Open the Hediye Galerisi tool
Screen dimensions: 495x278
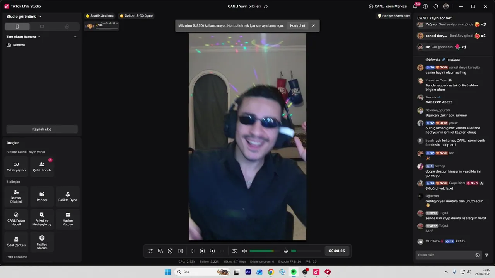(42, 242)
